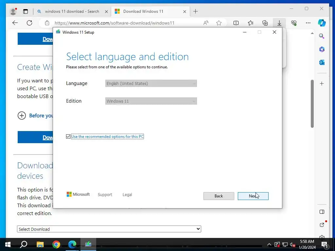Click the Microsoft logo in Setup
Viewport: 335px width, 251px height.
(x=78, y=194)
